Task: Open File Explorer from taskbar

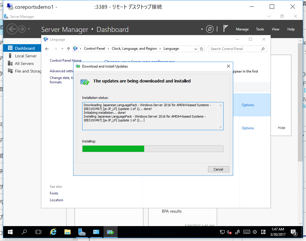Action: 68,232
